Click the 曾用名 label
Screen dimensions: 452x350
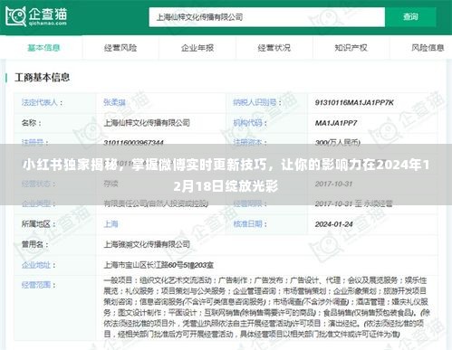tap(34, 244)
